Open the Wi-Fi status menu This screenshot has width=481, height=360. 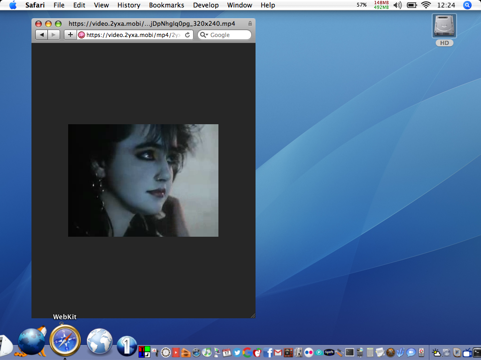coord(426,5)
